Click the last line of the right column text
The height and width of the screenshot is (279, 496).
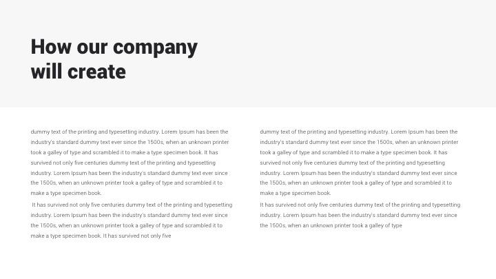(331, 225)
